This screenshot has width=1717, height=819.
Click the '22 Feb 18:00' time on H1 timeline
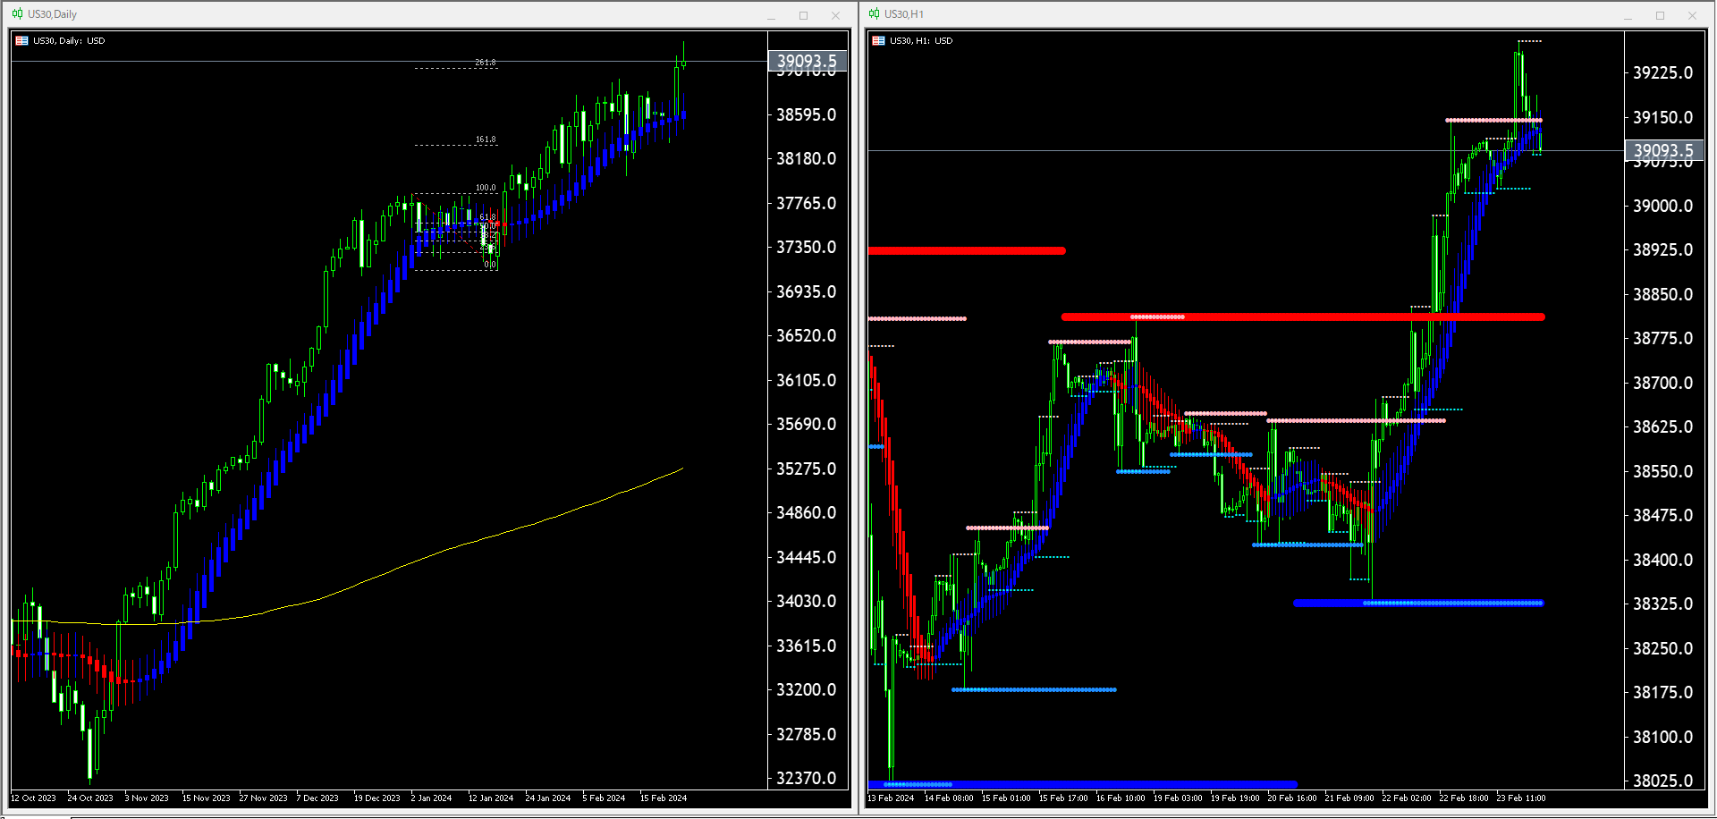click(x=1464, y=798)
